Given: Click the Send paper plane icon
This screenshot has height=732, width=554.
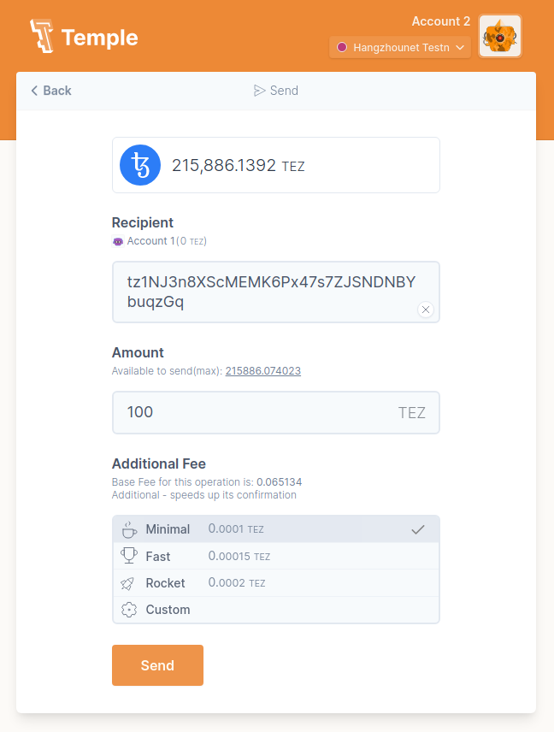Looking at the screenshot, I should (260, 91).
